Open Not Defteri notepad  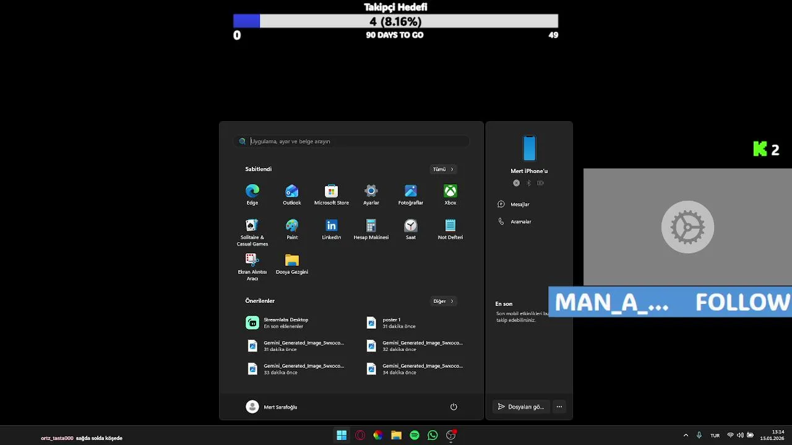point(450,229)
